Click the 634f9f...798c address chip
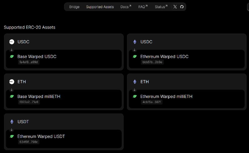This screenshot has height=153, width=249. [x=29, y=142]
